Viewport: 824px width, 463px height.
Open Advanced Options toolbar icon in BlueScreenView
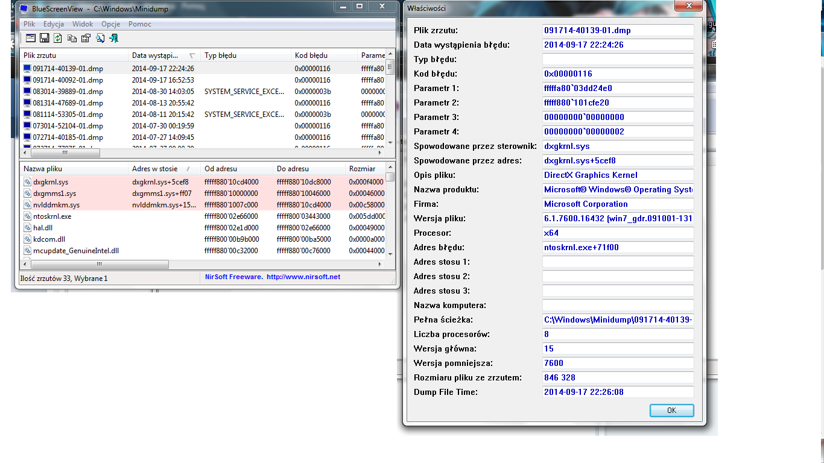point(30,38)
